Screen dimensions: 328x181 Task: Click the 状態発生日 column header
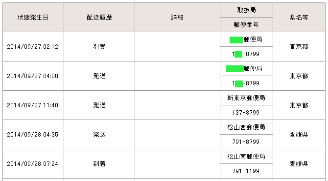click(x=33, y=17)
